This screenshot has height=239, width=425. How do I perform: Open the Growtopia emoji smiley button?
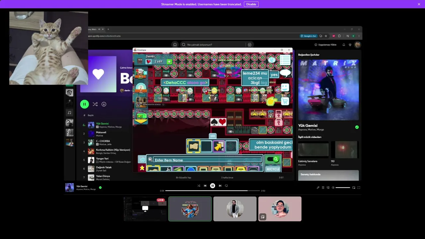[x=285, y=88]
